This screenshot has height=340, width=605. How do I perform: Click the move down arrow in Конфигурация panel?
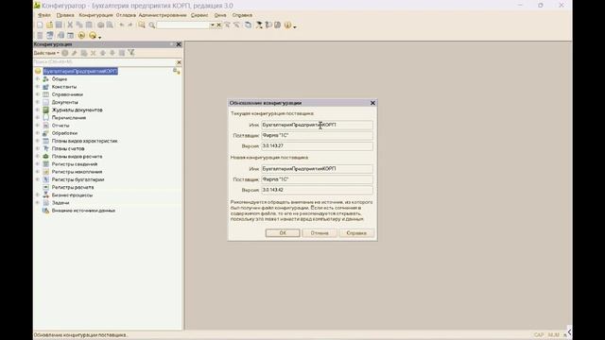coord(112,53)
